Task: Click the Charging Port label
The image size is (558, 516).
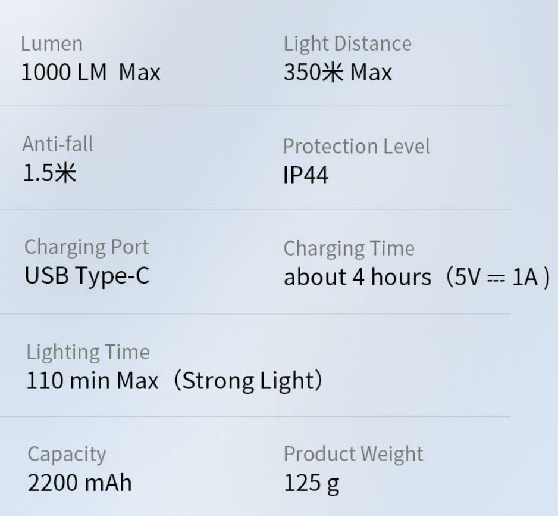Action: pyautogui.click(x=86, y=247)
